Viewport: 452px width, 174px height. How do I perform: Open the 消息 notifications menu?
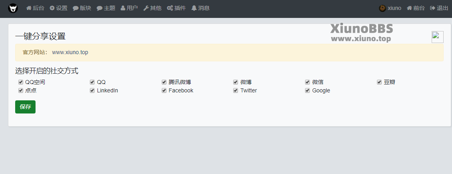coord(200,8)
